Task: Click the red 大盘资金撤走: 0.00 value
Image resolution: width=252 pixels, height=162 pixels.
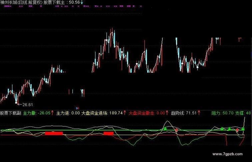Action: (147, 113)
